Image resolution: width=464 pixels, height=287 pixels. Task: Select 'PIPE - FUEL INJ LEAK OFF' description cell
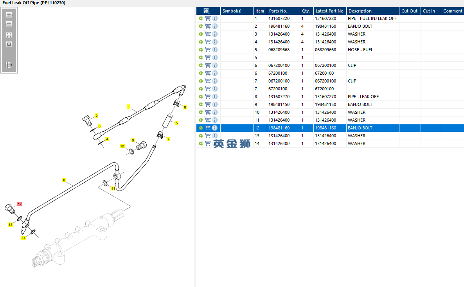tap(373, 18)
